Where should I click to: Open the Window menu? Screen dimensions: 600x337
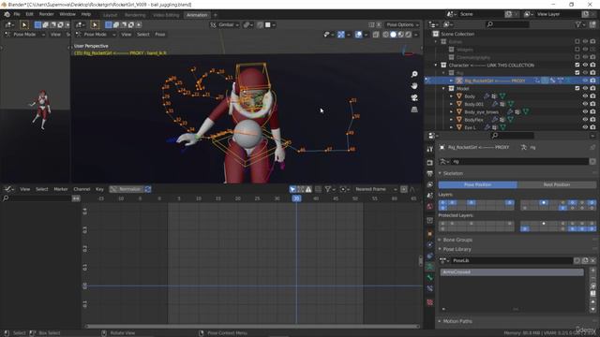point(67,14)
